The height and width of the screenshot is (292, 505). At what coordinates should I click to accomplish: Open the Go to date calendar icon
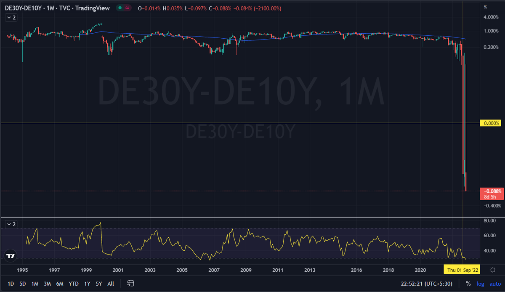(131, 284)
